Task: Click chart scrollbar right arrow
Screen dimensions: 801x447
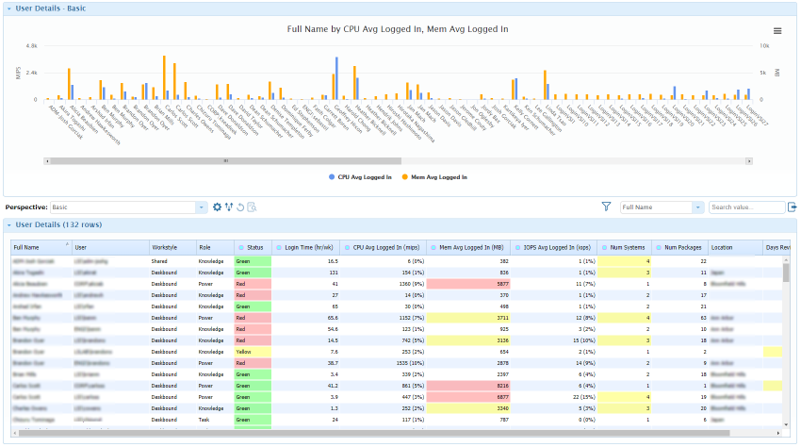Action: [x=749, y=161]
